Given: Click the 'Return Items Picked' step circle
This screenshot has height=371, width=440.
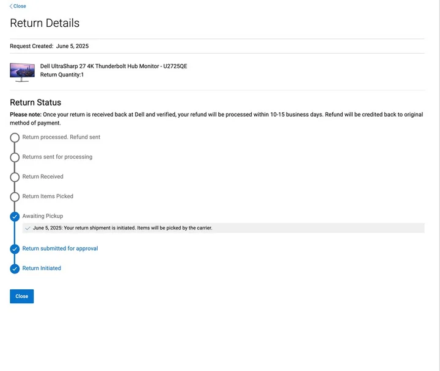Looking at the screenshot, I should [x=15, y=196].
